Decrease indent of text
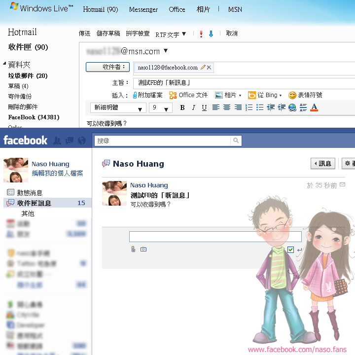Viewport: 355px width, 355px height. click(271, 107)
